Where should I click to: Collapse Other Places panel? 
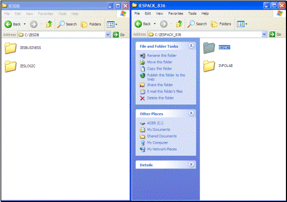(192, 113)
